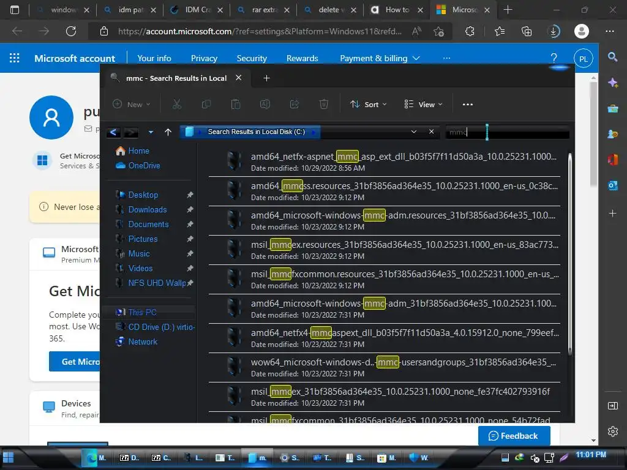Select the wow64_microsoft-windows-d..-mmc-usersandgroups result
Image resolution: width=627 pixels, height=470 pixels.
click(x=384, y=368)
